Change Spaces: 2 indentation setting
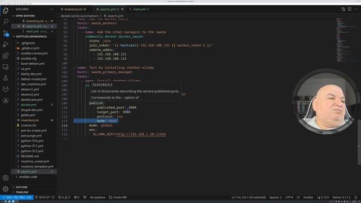The image size is (361, 203). click(275, 197)
